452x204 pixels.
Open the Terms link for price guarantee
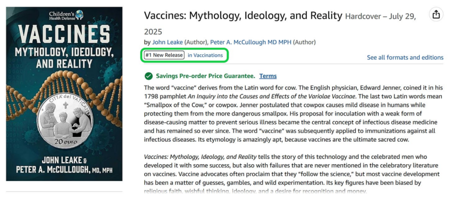[268, 76]
